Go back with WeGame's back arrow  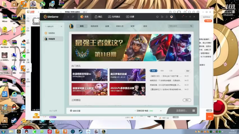click(x=68, y=17)
